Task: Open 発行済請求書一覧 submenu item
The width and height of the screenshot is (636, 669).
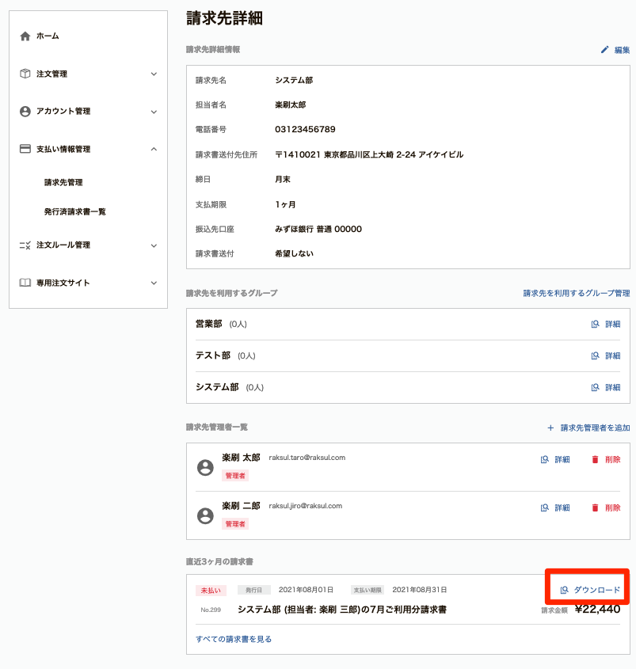Action: pyautogui.click(x=75, y=211)
